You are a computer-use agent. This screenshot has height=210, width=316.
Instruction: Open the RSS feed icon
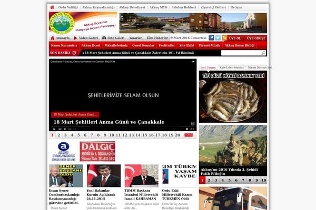(x=224, y=38)
